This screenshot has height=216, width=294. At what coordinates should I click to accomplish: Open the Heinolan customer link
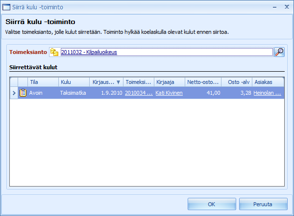(267, 93)
